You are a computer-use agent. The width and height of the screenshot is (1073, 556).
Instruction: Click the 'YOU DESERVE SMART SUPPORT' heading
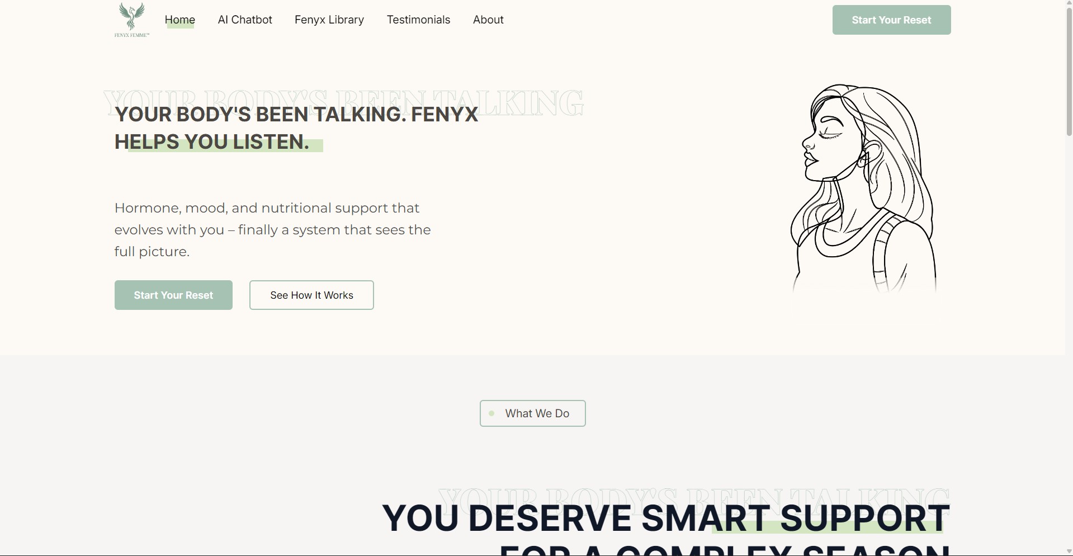665,518
